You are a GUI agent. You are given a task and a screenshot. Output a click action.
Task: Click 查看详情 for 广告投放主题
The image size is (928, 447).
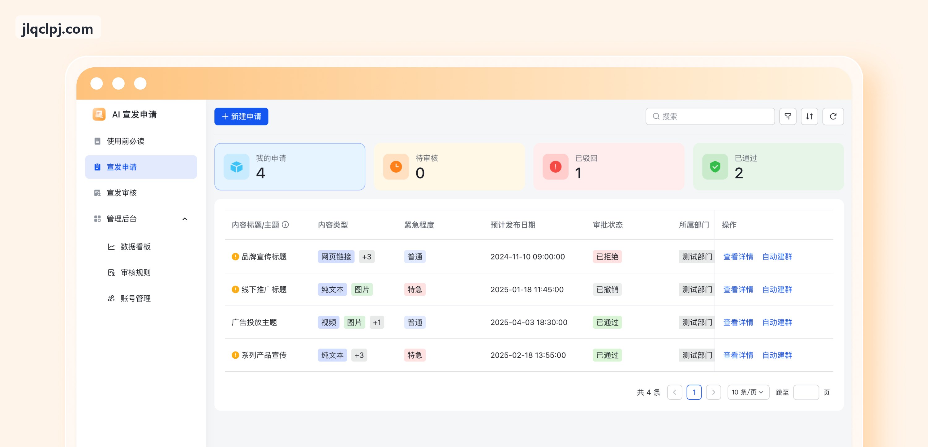738,322
